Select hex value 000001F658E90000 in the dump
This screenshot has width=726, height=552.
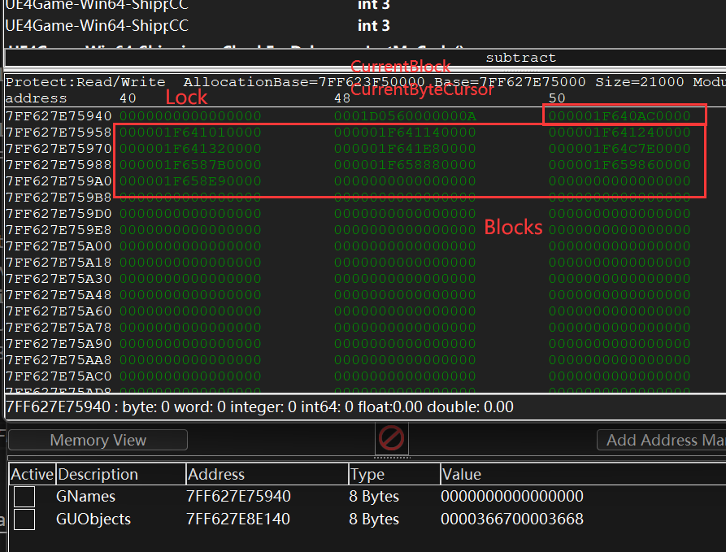[x=190, y=181]
